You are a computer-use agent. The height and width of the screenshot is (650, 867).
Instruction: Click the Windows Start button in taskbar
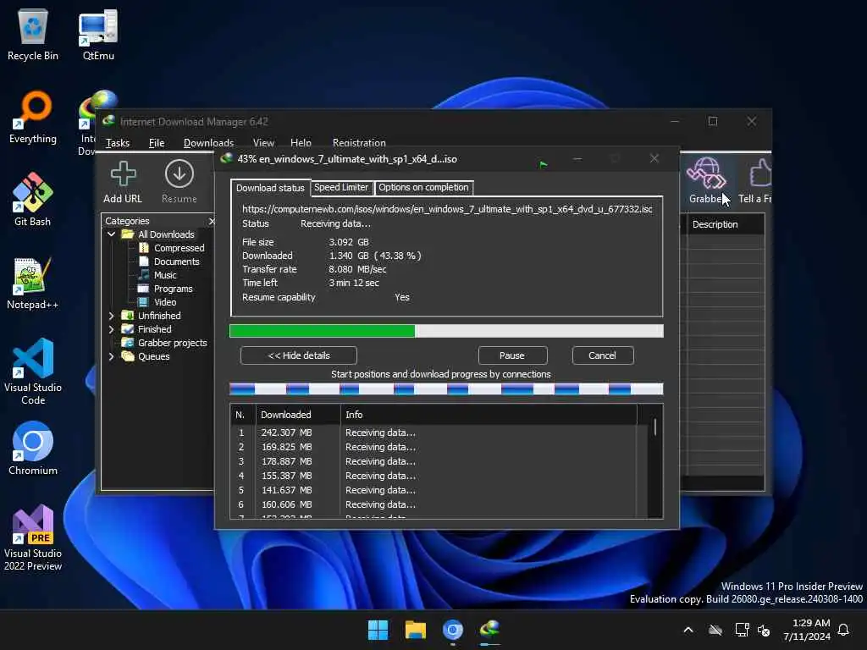(x=378, y=630)
